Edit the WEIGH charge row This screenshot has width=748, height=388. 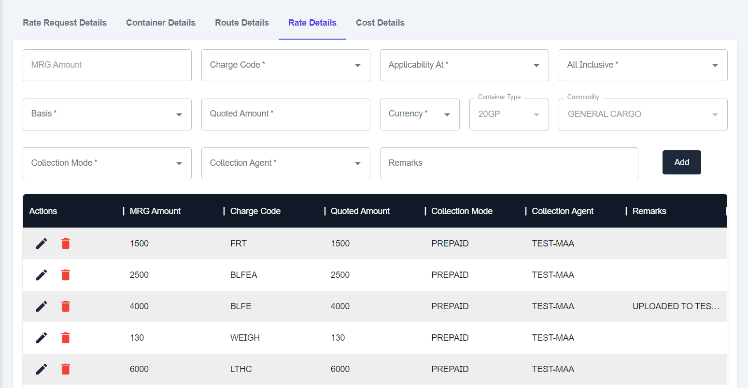coord(42,338)
